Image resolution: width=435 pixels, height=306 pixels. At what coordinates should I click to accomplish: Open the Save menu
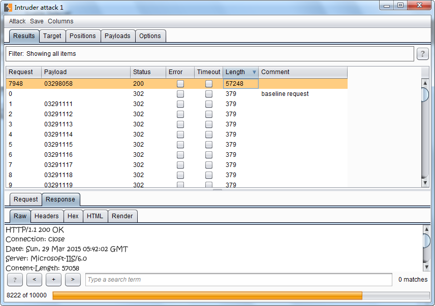pos(37,21)
